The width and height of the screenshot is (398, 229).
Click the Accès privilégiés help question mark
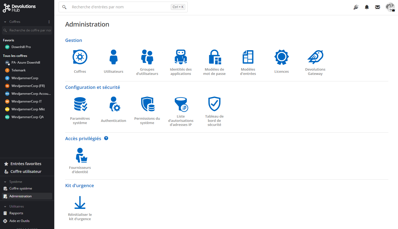click(x=106, y=138)
